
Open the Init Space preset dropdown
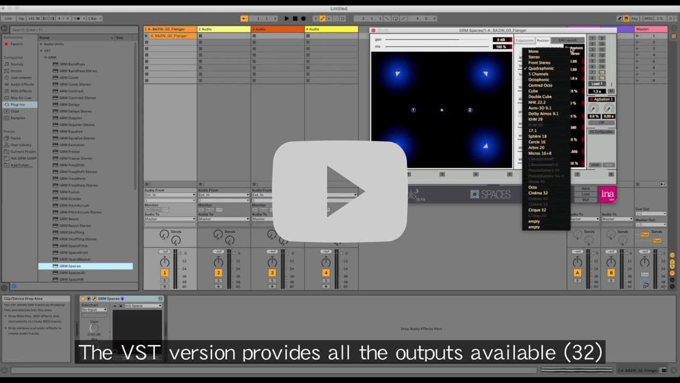click(143, 306)
